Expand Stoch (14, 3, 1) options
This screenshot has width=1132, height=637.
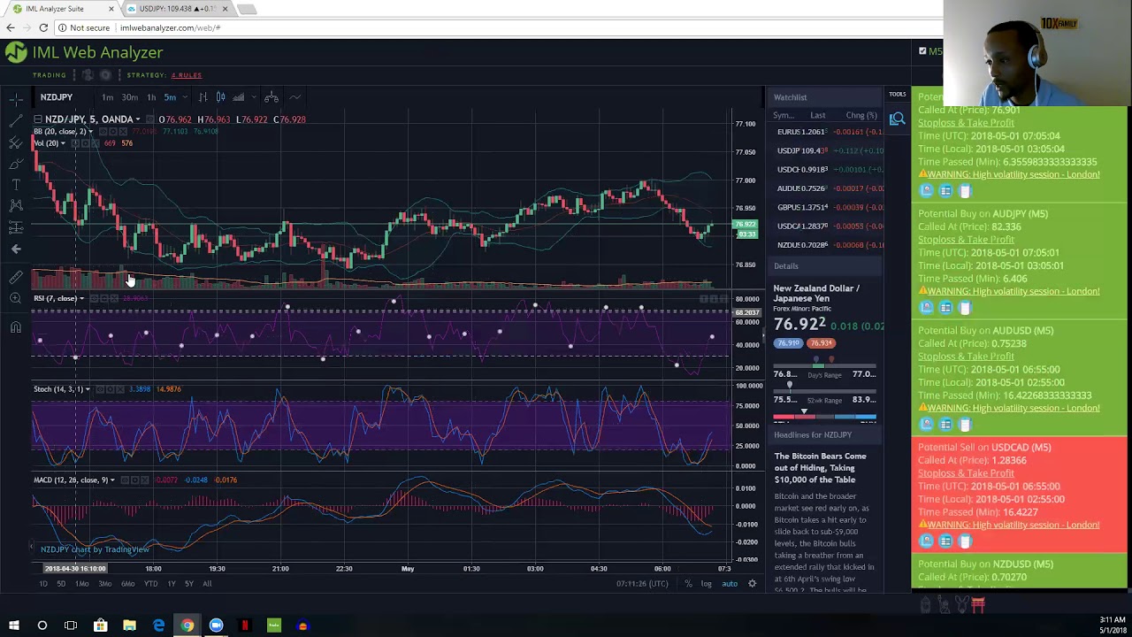point(89,389)
